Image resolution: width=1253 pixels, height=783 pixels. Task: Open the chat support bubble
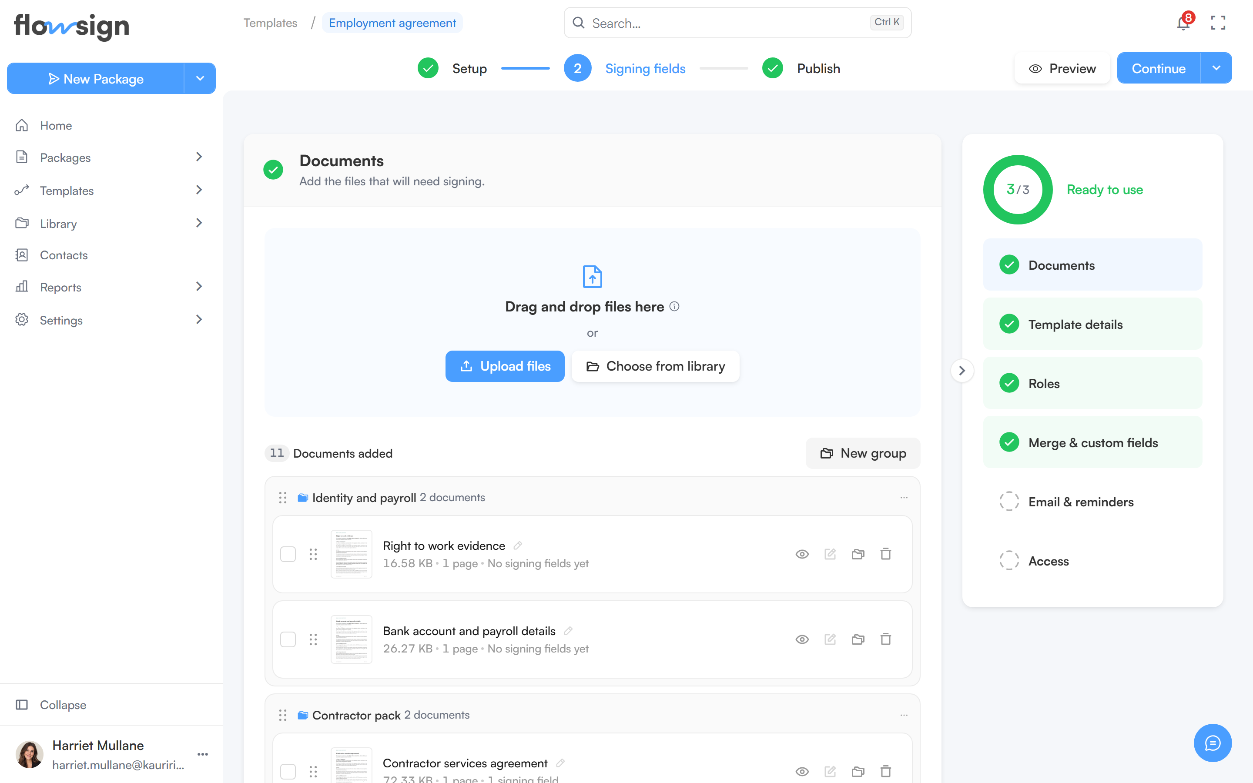tap(1213, 743)
